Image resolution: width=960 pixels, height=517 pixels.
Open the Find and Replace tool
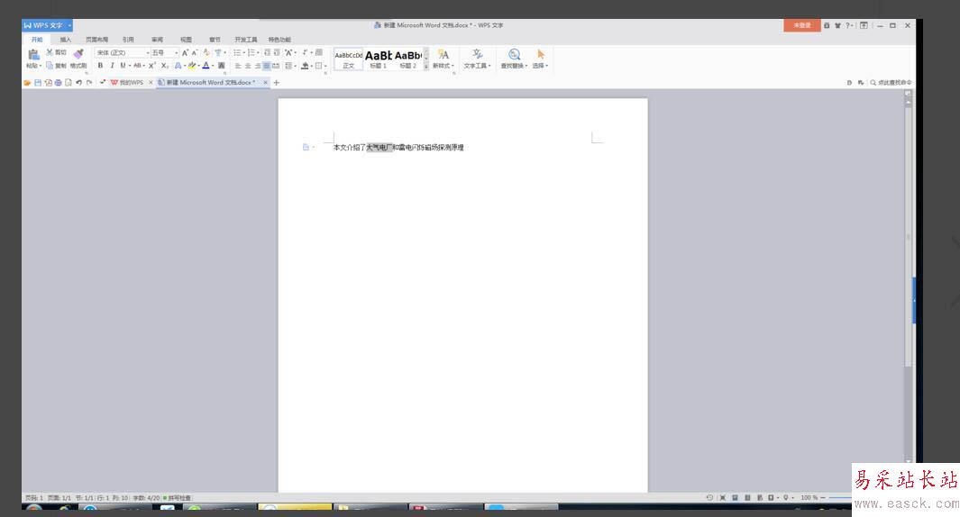(515, 59)
